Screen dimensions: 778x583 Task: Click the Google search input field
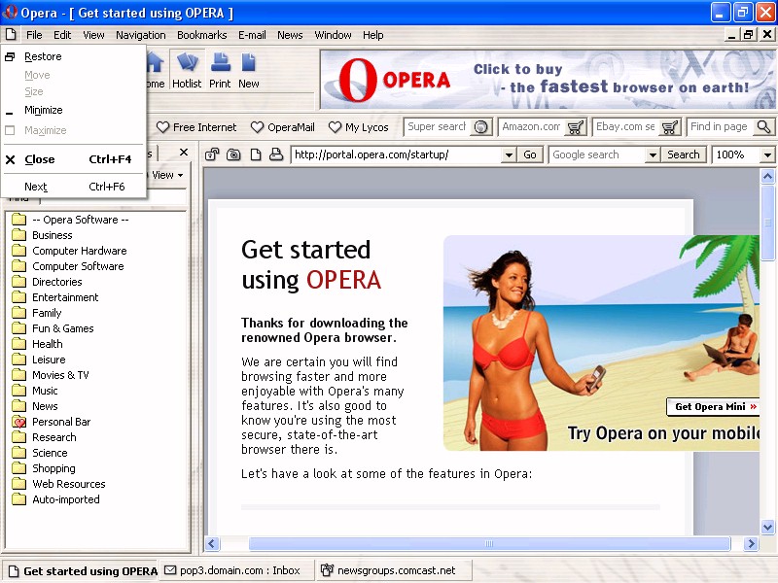(x=597, y=154)
